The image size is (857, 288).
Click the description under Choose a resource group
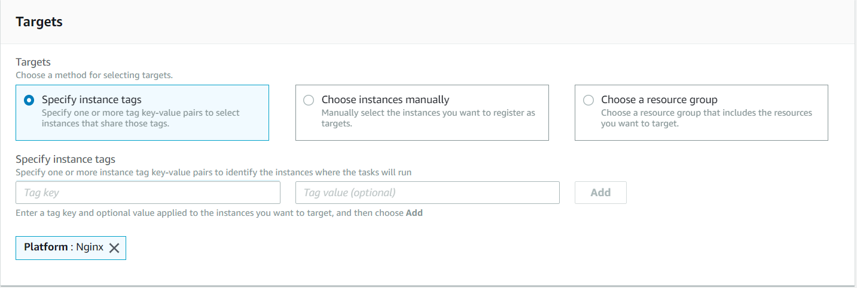pyautogui.click(x=706, y=118)
